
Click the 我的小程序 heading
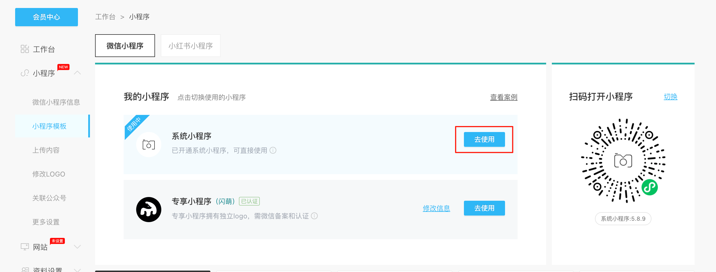pyautogui.click(x=146, y=97)
